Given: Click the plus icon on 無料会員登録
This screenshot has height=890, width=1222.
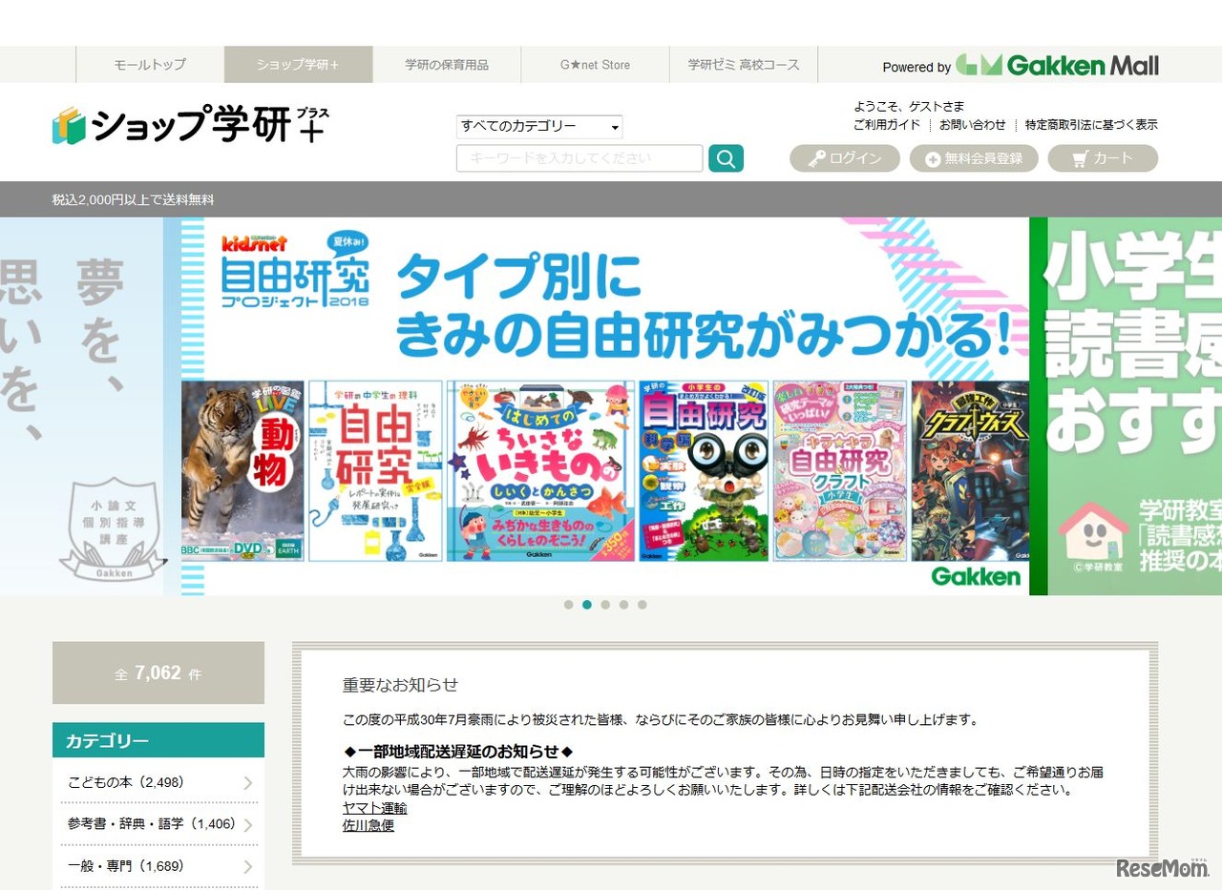Looking at the screenshot, I should point(932,158).
